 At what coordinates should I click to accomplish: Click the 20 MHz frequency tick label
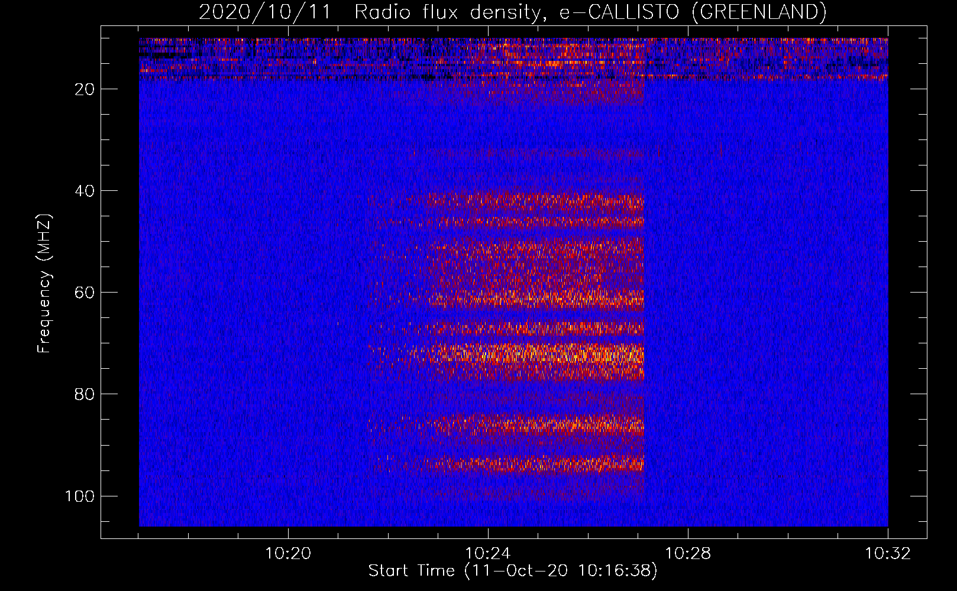[85, 89]
